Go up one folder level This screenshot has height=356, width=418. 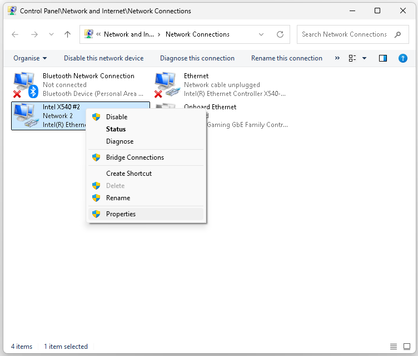(68, 34)
